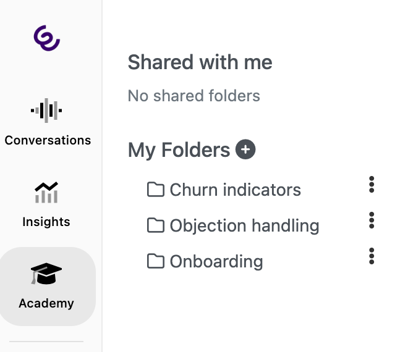Select the Conversations label in sidebar

click(x=48, y=140)
